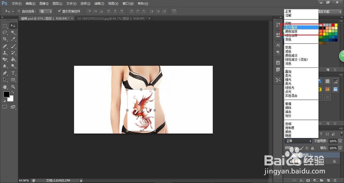Toggle the lock all layer button
344x183 pixels.
click(x=312, y=148)
